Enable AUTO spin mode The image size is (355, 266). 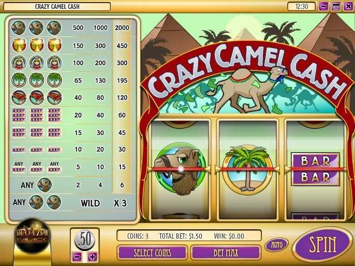pos(277,245)
